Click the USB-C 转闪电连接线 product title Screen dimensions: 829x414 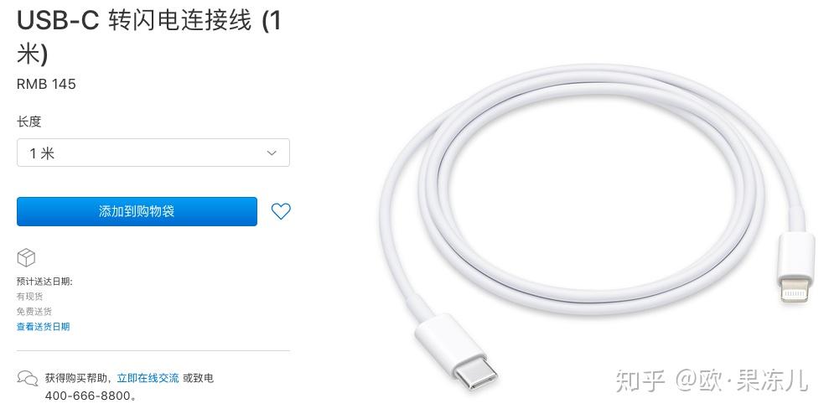(x=149, y=37)
